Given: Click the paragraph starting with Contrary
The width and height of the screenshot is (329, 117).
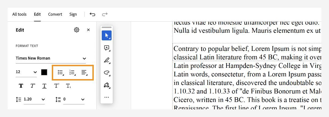Looking at the screenshot, I should (247, 53).
